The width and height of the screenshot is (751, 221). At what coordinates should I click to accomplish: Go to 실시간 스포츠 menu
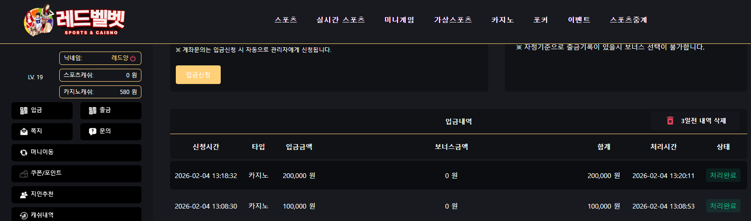pyautogui.click(x=341, y=20)
